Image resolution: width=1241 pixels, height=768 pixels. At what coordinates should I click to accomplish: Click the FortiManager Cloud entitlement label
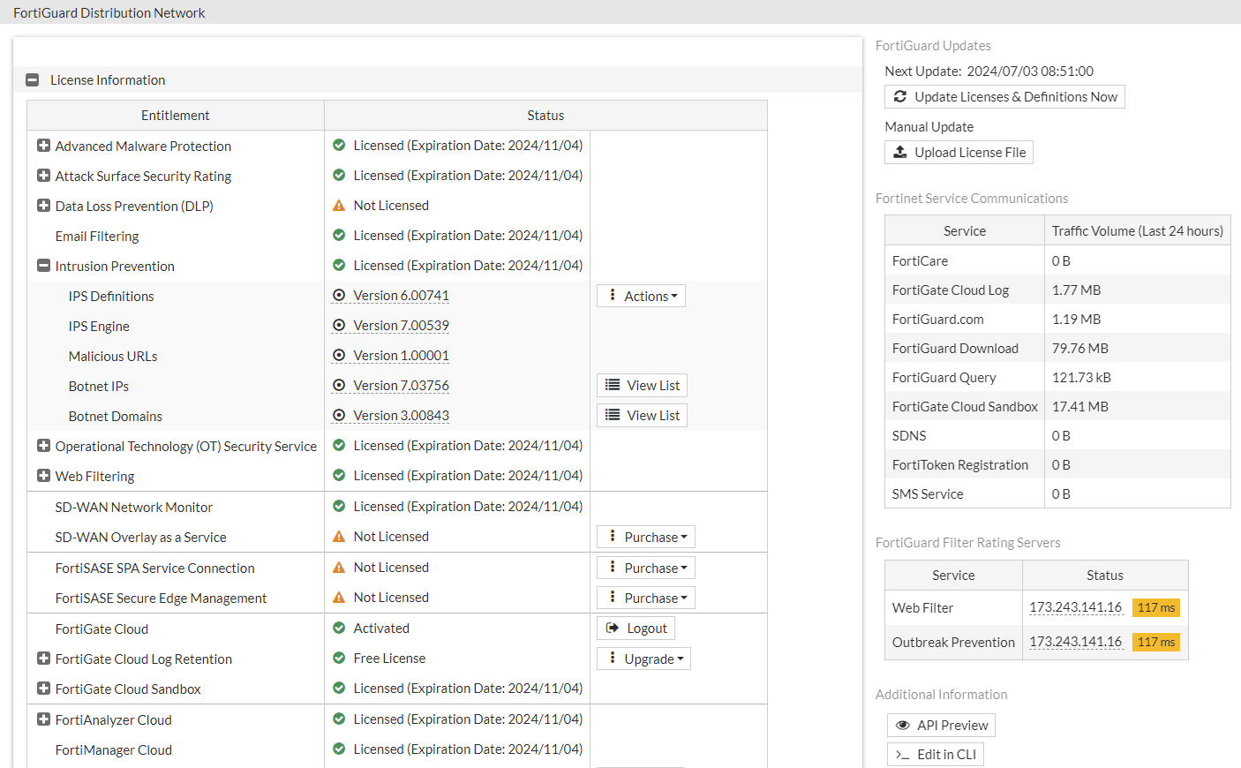coord(114,749)
